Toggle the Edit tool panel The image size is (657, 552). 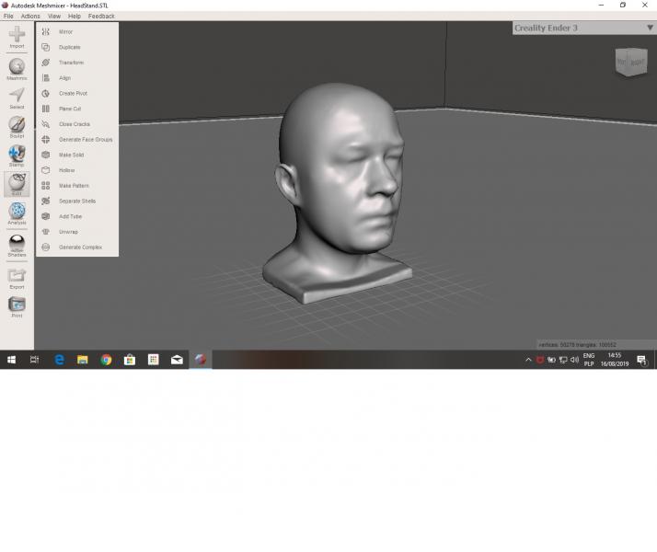17,183
